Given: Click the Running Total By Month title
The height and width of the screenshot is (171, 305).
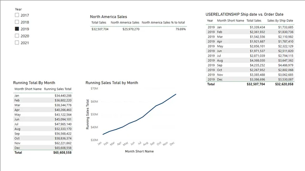Looking at the screenshot, I should (x=34, y=83).
